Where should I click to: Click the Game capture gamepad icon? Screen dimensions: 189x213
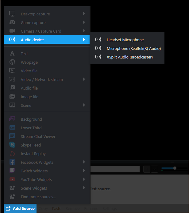coord(12,22)
